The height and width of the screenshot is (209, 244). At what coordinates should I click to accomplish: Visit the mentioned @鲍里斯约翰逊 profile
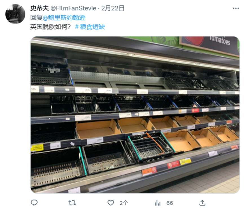click(64, 18)
